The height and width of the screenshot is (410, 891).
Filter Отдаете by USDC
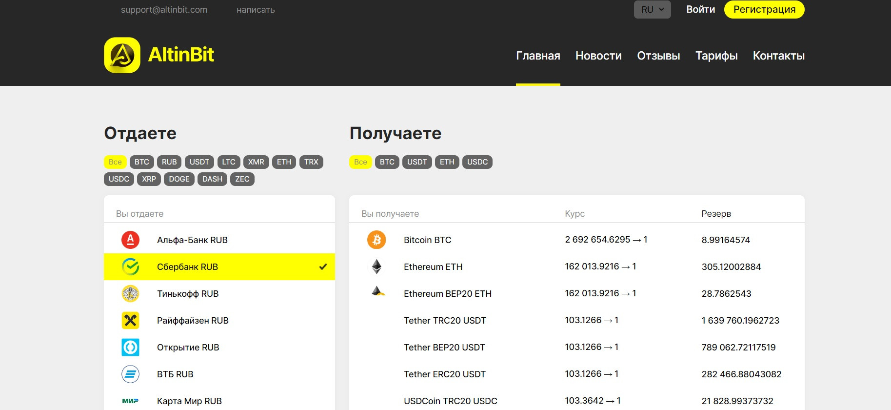[x=119, y=179]
